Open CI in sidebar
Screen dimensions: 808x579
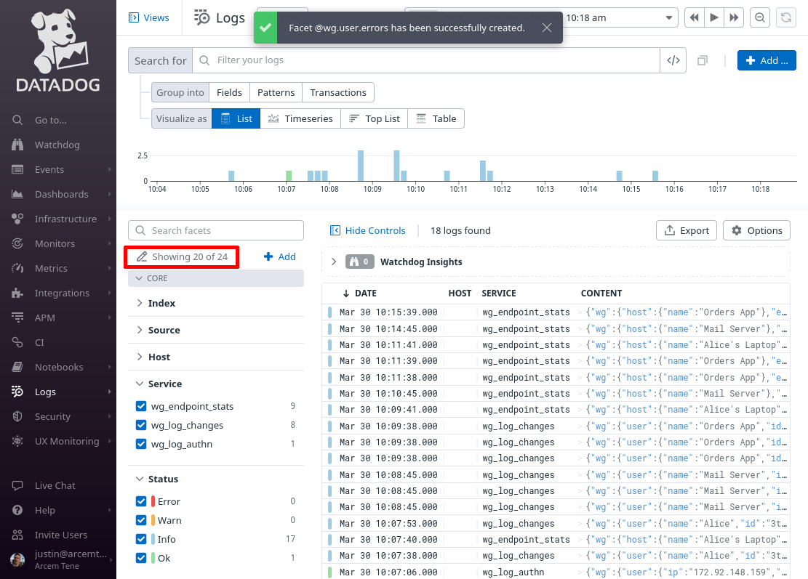tap(39, 342)
